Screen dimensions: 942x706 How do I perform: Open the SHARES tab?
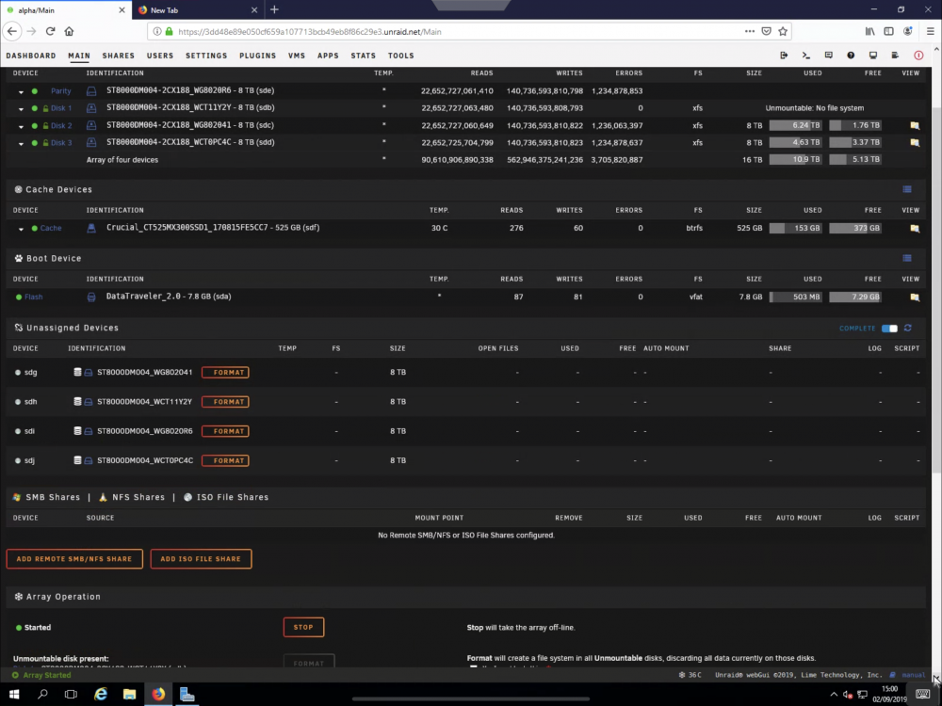119,56
